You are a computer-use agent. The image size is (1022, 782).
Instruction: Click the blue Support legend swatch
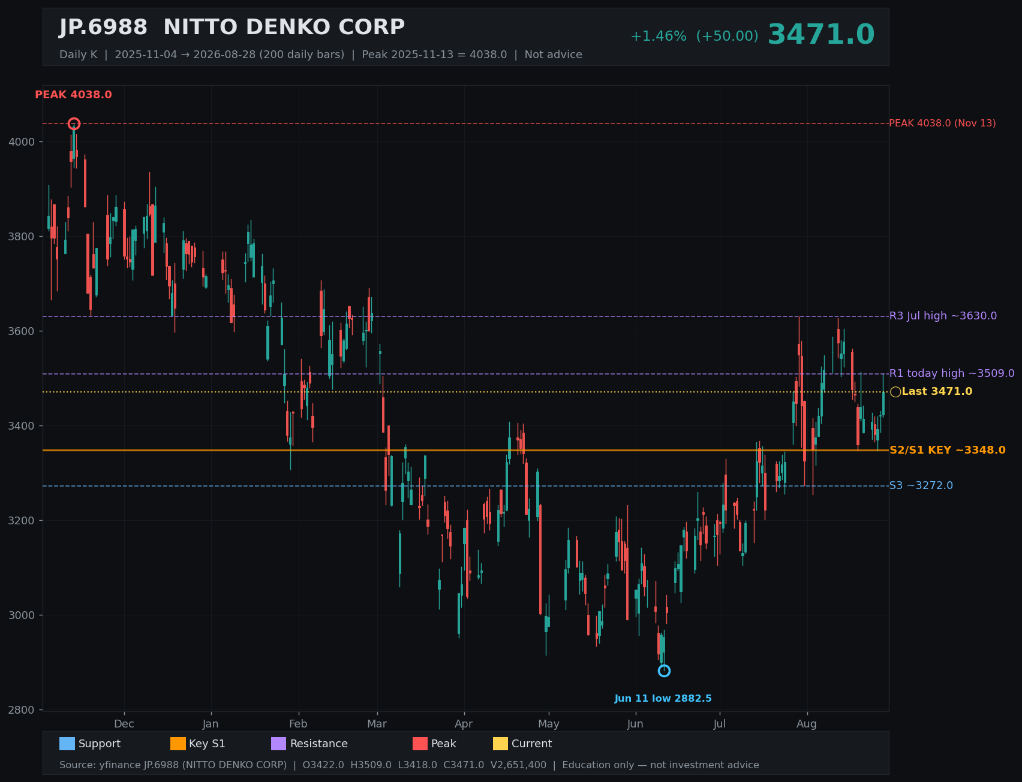pos(67,744)
